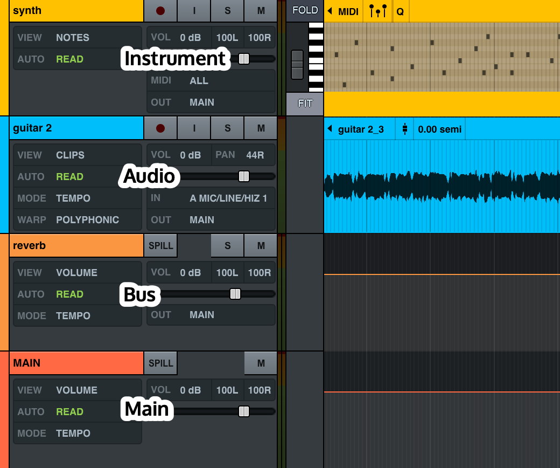
Task: Solo the guitar 2 track
Action: (x=227, y=128)
